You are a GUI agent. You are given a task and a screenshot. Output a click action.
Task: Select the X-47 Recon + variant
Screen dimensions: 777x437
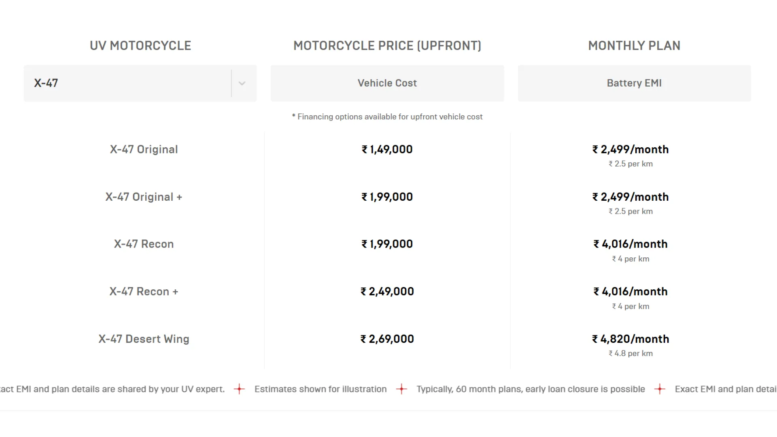pyautogui.click(x=144, y=291)
